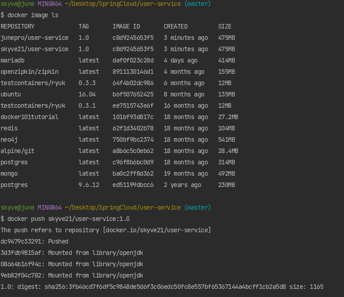Click the TAG column header

tap(83, 27)
